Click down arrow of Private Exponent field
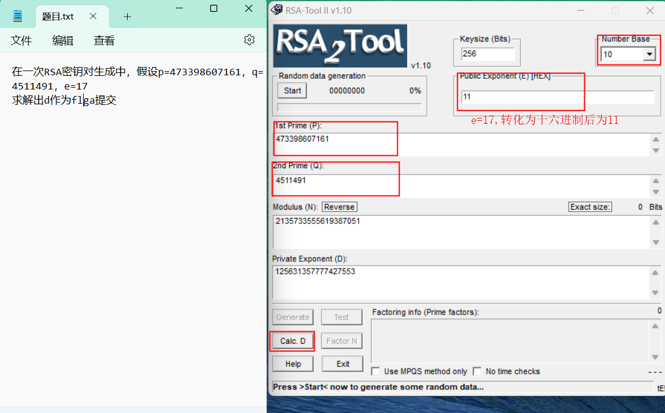 (655, 292)
